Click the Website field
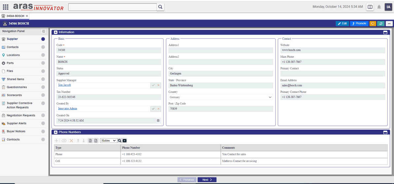The height and width of the screenshot is (184, 394). [333, 50]
